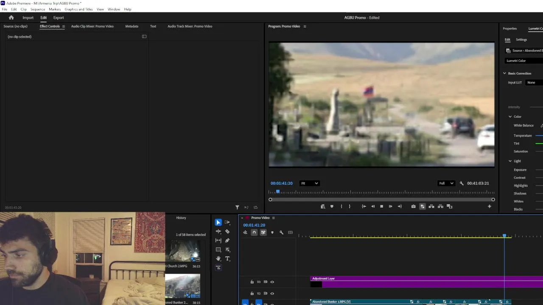Viewport: 543px width, 305px height.
Task: Open the Input LUT dropdown
Action: (534, 83)
